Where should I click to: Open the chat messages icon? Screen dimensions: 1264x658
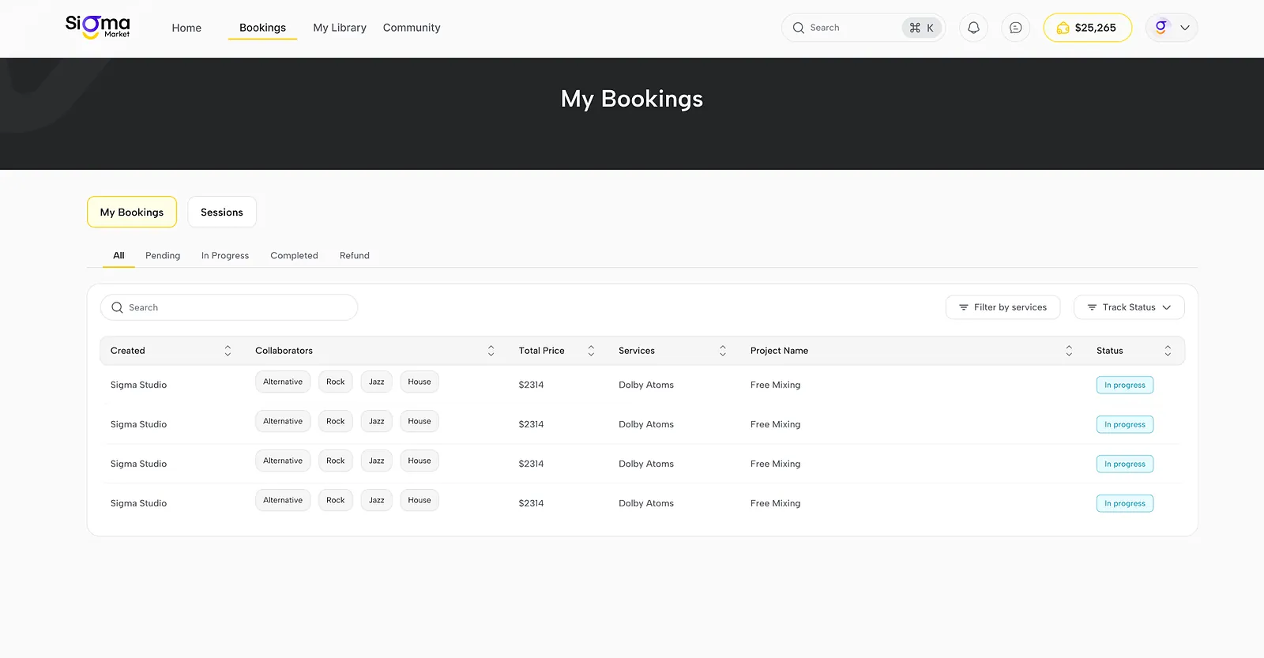1015,28
